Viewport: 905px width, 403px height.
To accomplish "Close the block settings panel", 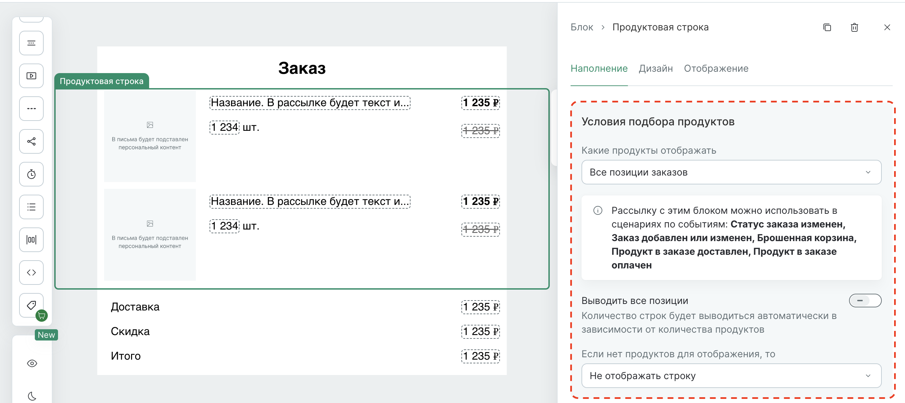I will [x=887, y=27].
